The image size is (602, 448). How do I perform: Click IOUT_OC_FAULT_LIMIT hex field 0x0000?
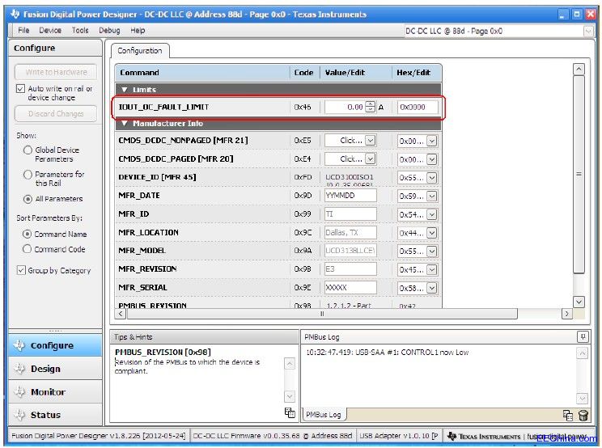pos(418,107)
